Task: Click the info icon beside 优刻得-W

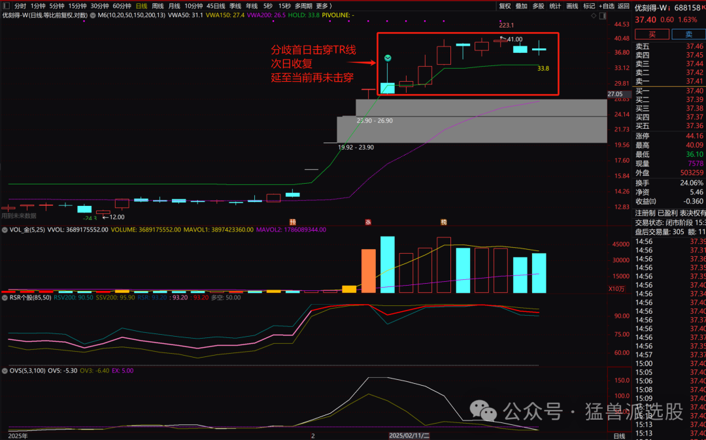Action: [x=669, y=8]
